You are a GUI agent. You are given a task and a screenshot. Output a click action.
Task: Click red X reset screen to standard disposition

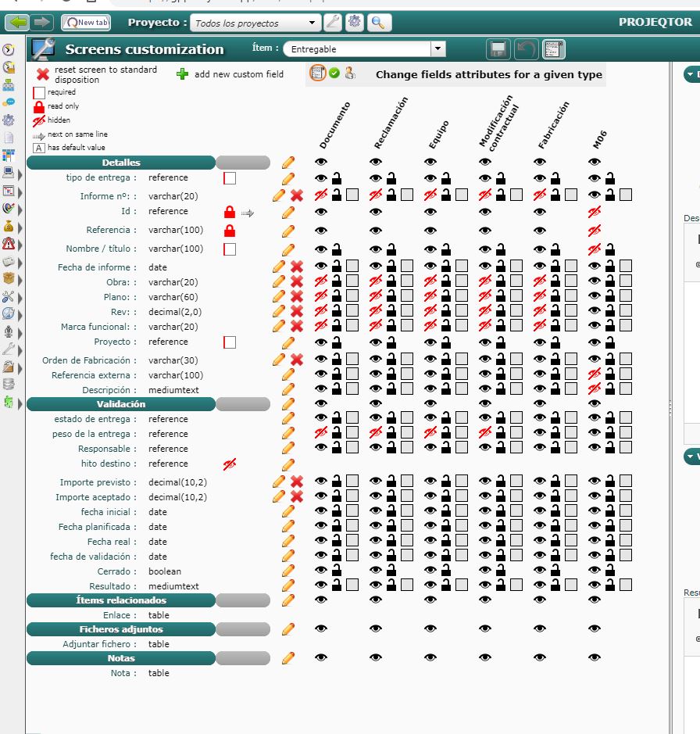[43, 74]
